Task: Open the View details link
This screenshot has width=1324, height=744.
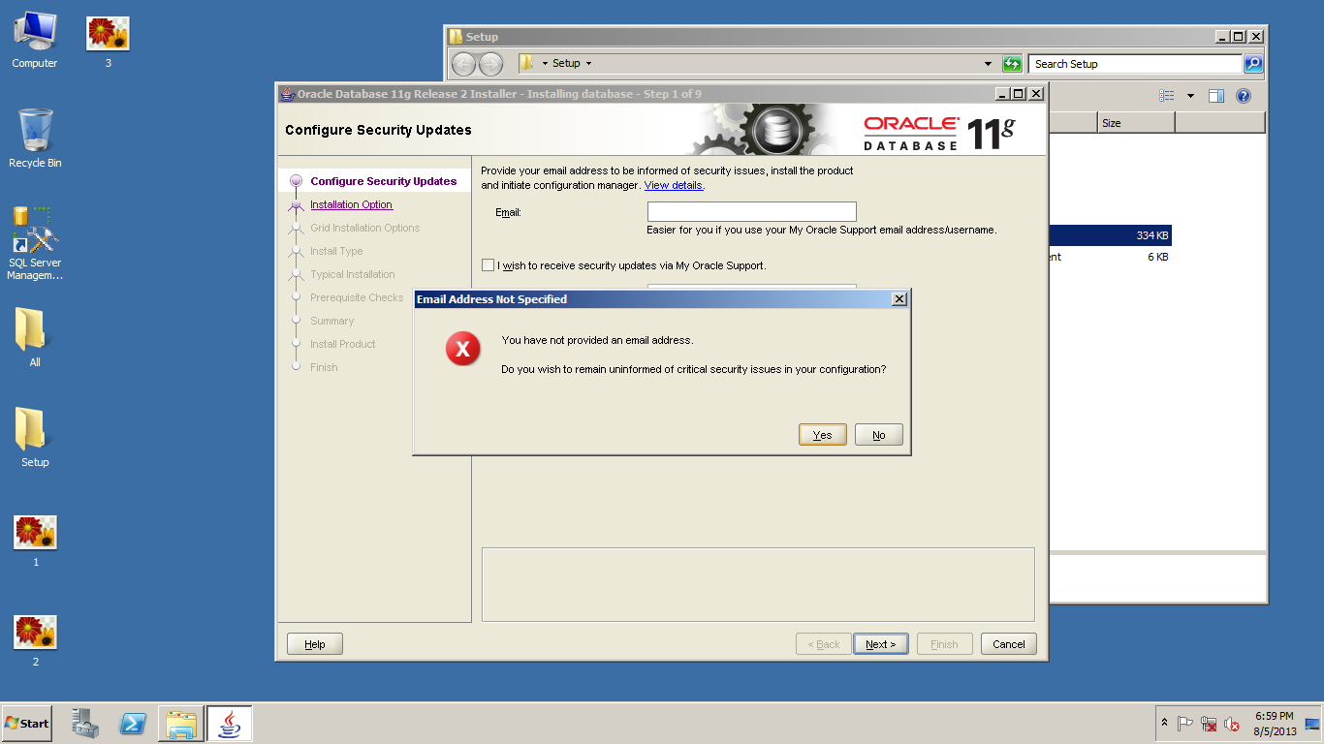Action: click(674, 185)
